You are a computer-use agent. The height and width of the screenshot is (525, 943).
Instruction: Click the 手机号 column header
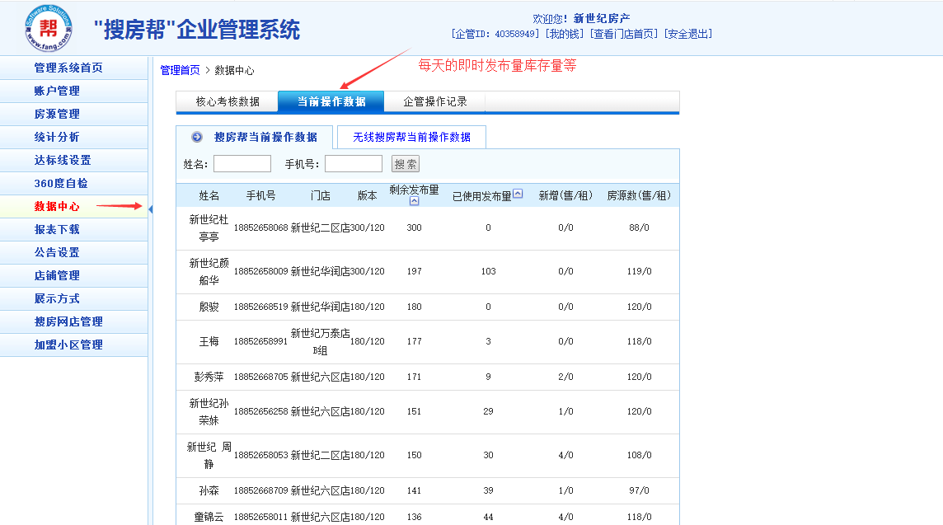pos(260,195)
